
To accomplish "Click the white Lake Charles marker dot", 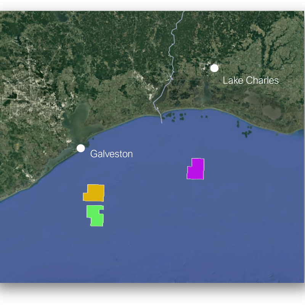I will pyautogui.click(x=215, y=68).
